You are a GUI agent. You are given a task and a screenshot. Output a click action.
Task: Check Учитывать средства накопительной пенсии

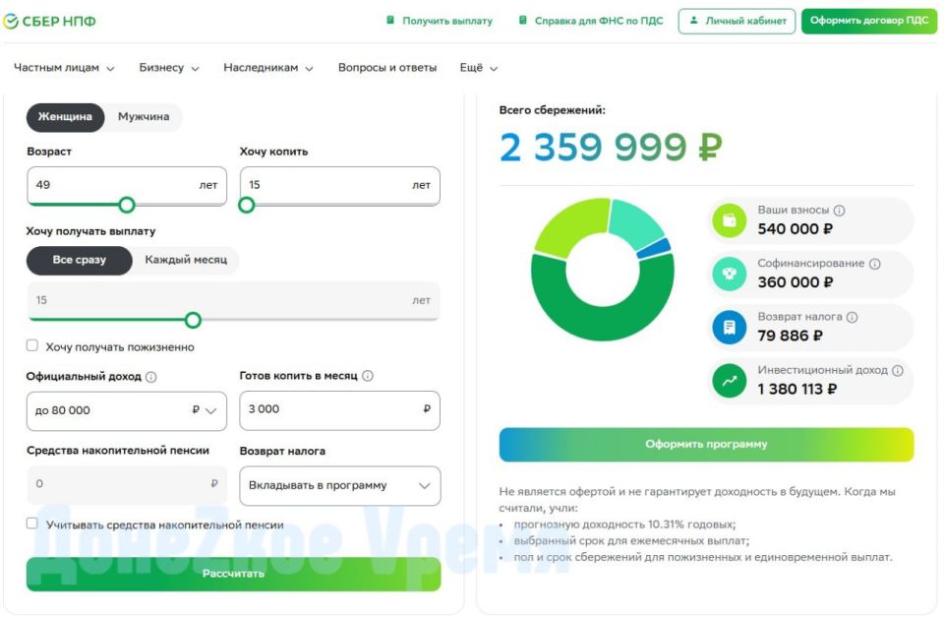point(32,524)
